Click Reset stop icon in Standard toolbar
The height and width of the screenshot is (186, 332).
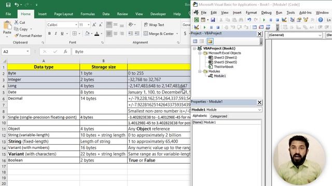pyautogui.click(x=277, y=20)
